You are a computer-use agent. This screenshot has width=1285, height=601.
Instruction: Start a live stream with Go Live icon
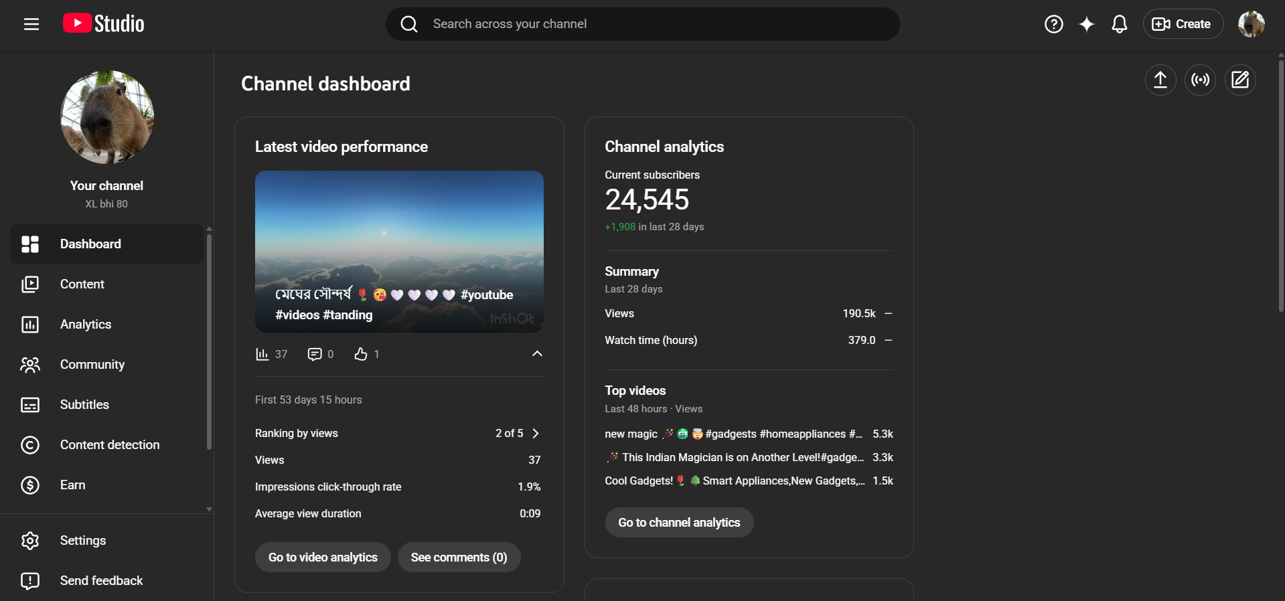click(1200, 80)
